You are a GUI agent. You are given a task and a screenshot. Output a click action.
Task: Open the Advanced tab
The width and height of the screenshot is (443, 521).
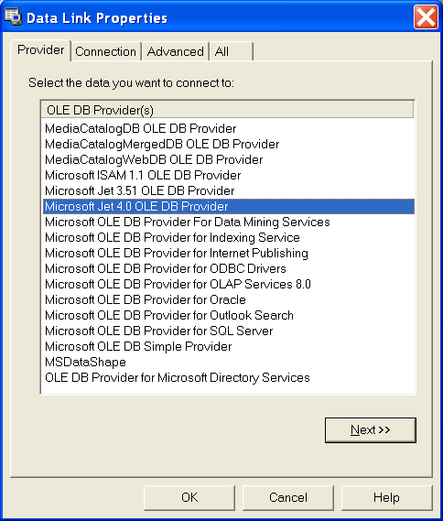click(176, 51)
